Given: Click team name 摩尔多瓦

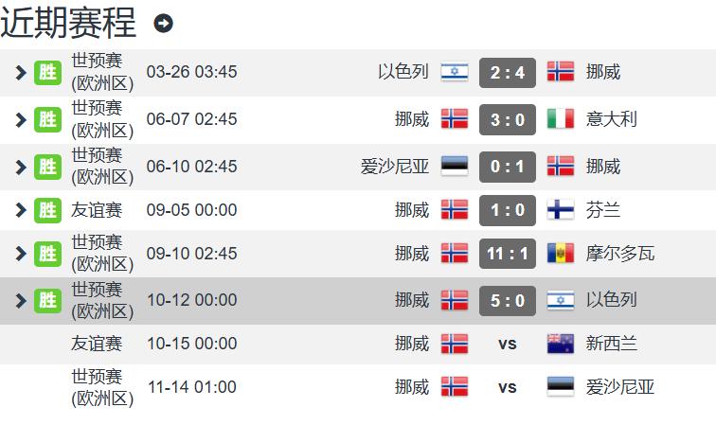Looking at the screenshot, I should click(x=620, y=254).
